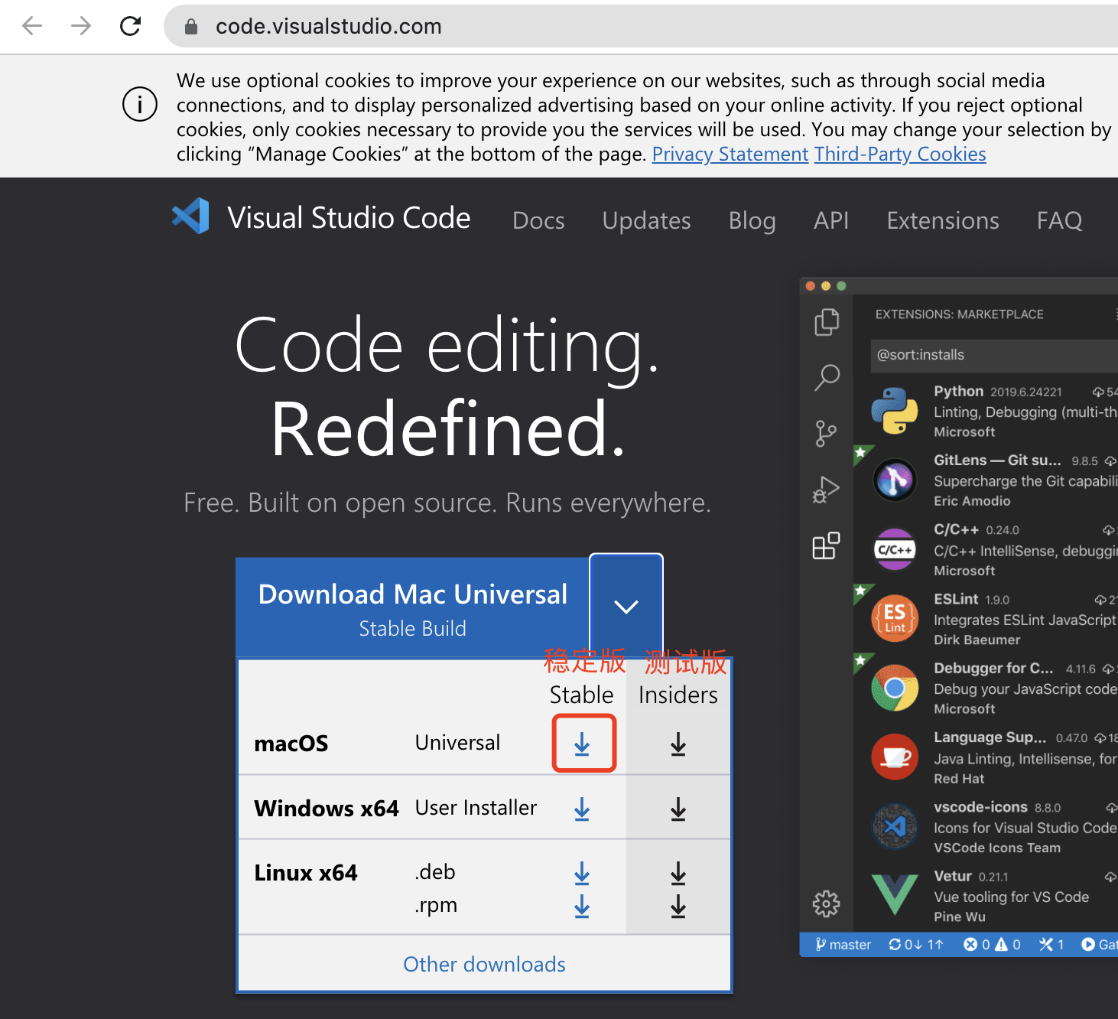Download Windows x64 Insiders User Installer
Image resolution: width=1118 pixels, height=1019 pixels.
678,809
